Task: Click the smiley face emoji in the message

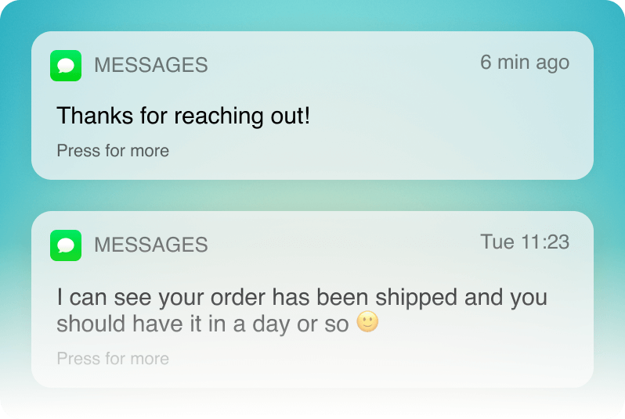Action: (367, 322)
